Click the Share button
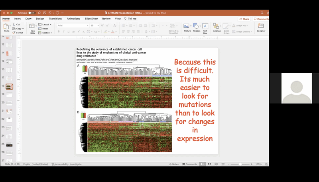Screen dimensions: 319x182 (x=244, y=19)
